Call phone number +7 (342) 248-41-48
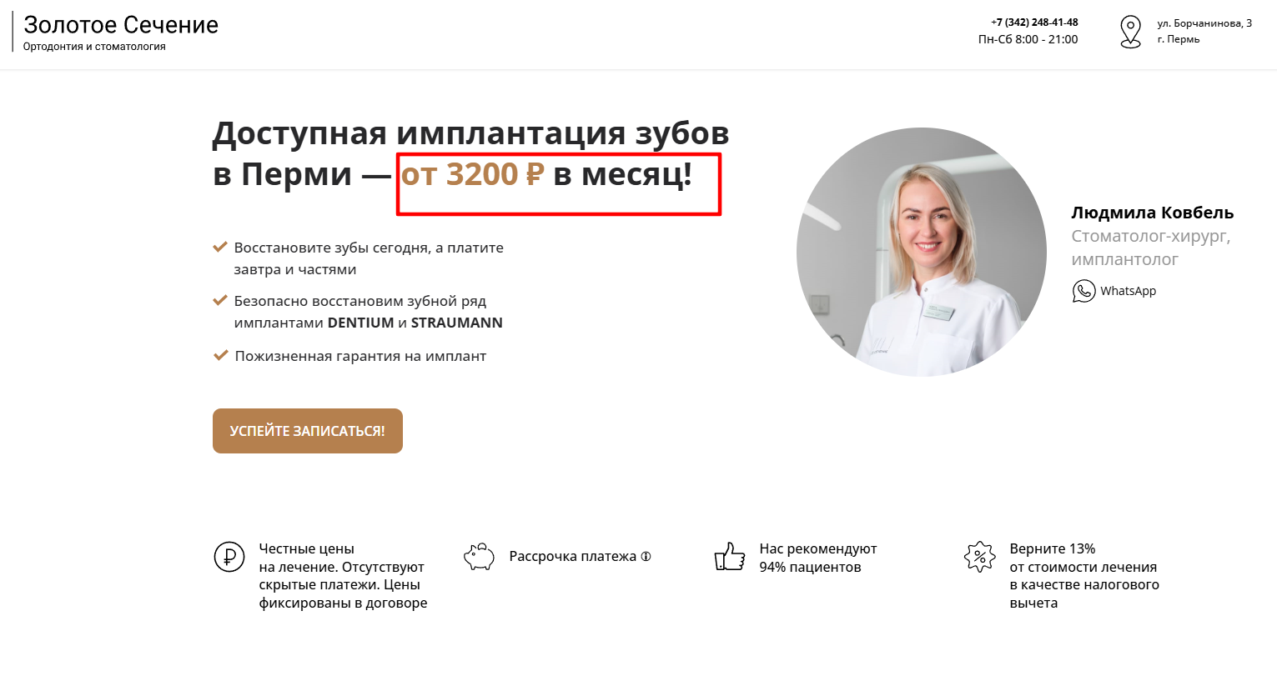The image size is (1277, 686). coord(1034,23)
